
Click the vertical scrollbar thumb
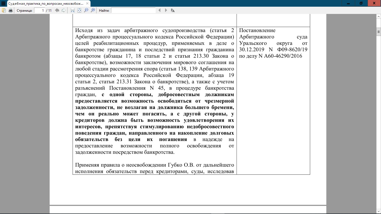tap(378, 32)
